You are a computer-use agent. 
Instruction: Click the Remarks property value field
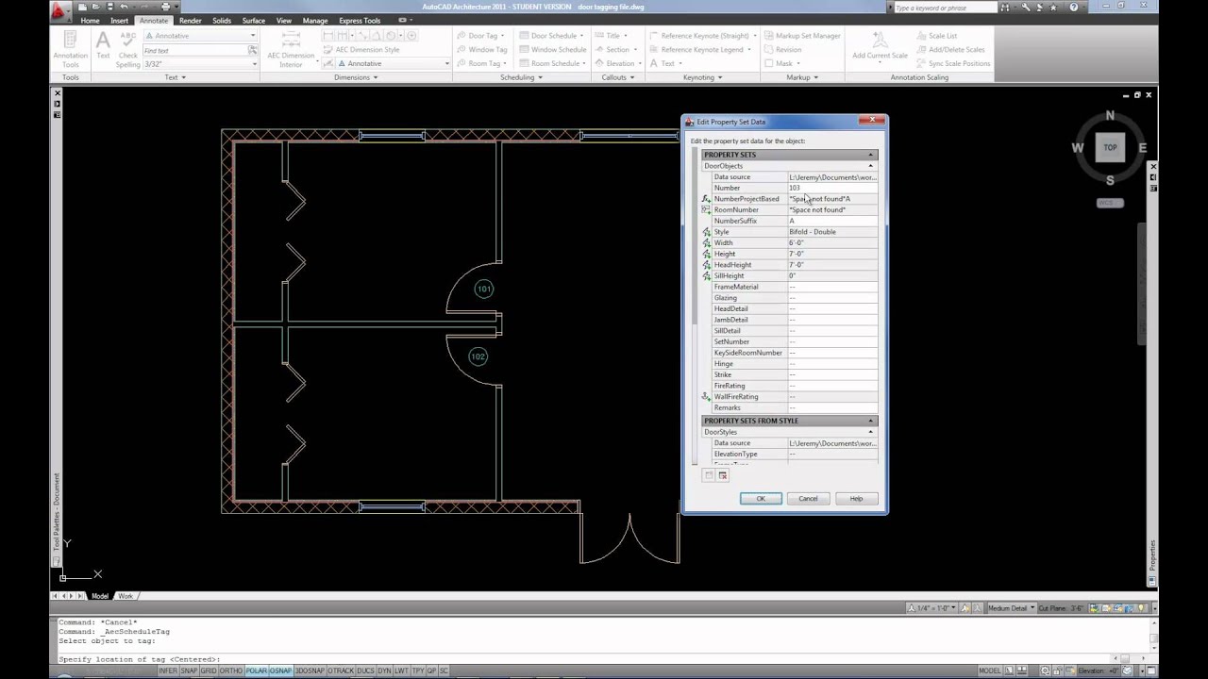click(832, 407)
